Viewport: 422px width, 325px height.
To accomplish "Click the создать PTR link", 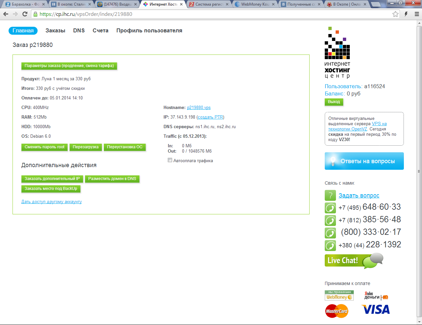I will click(x=210, y=117).
